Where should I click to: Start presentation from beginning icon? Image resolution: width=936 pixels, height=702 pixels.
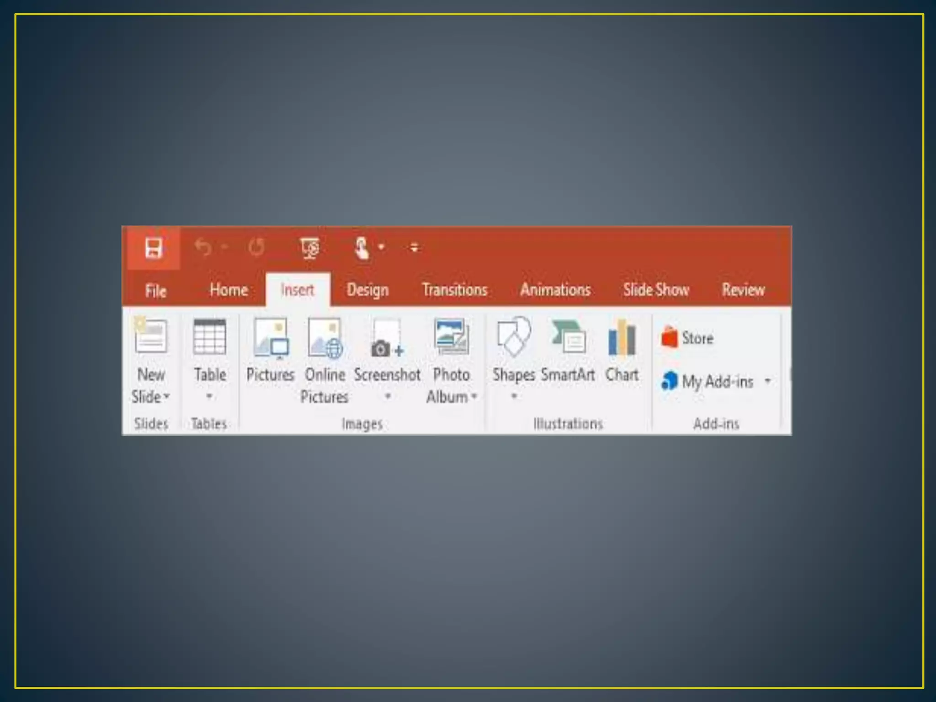pos(310,248)
